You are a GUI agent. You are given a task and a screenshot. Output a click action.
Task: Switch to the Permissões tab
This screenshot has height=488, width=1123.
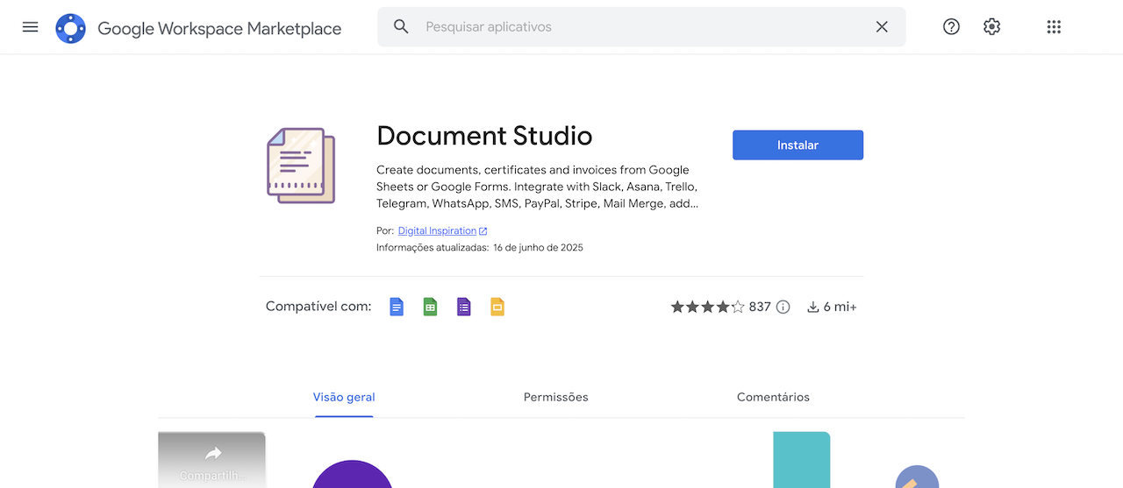[555, 397]
